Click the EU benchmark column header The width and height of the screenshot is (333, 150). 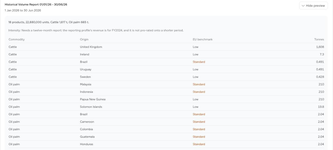point(203,40)
